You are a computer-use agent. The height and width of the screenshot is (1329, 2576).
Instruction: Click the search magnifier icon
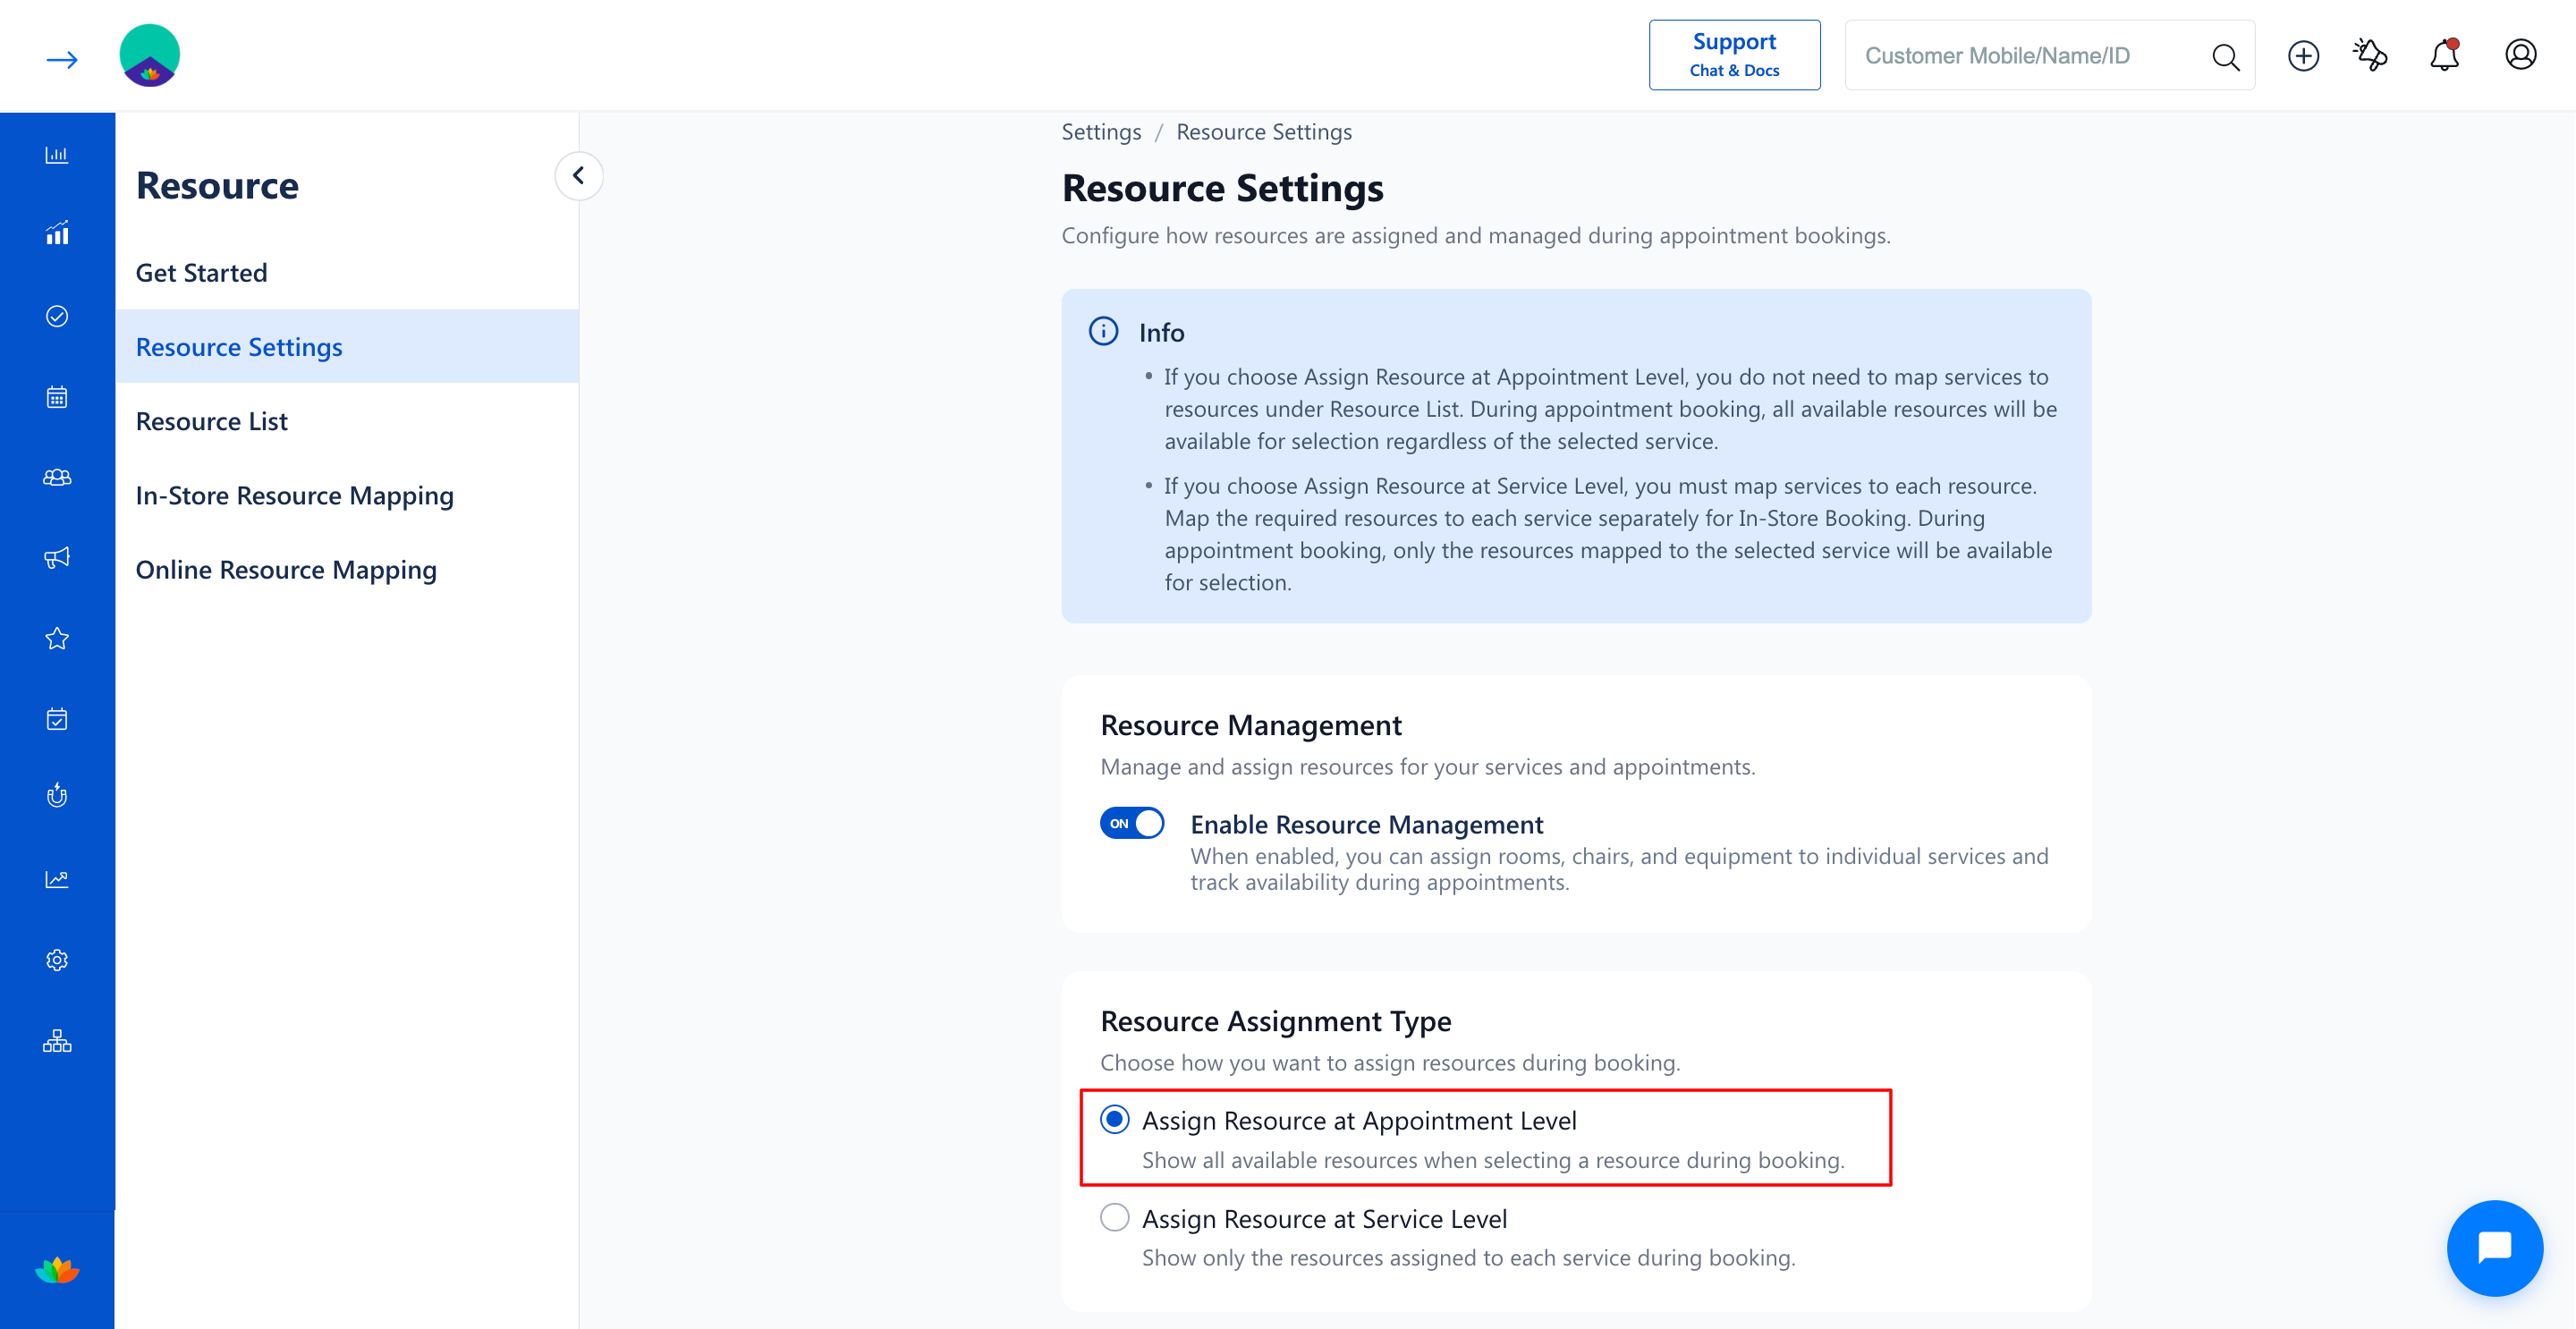tap(2225, 57)
